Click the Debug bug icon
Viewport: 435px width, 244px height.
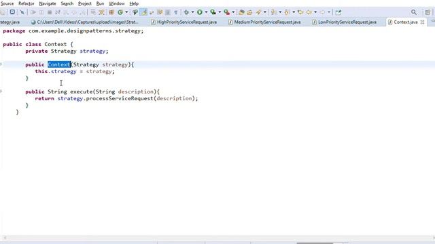[x=186, y=12]
